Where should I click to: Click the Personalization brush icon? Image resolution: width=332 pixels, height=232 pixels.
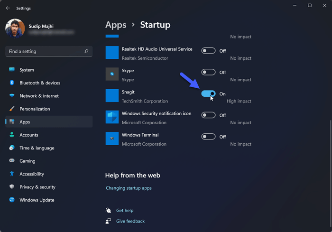click(12, 109)
